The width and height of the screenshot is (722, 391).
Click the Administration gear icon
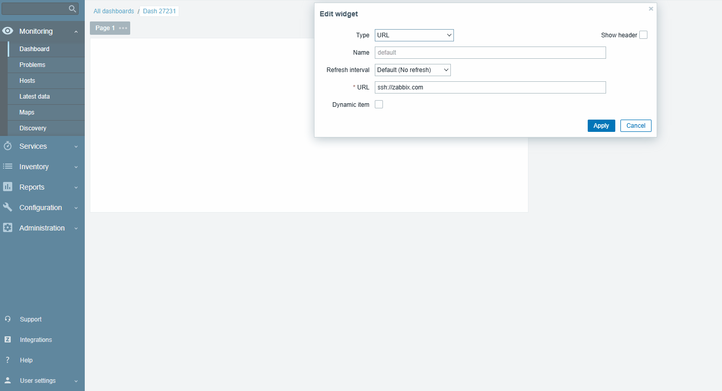(x=8, y=228)
